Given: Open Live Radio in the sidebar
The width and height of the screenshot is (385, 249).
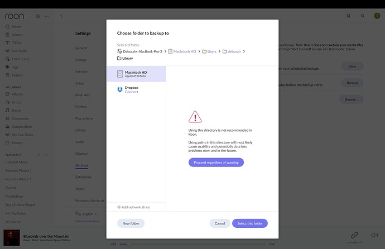Looking at the screenshot, I should point(20,51).
